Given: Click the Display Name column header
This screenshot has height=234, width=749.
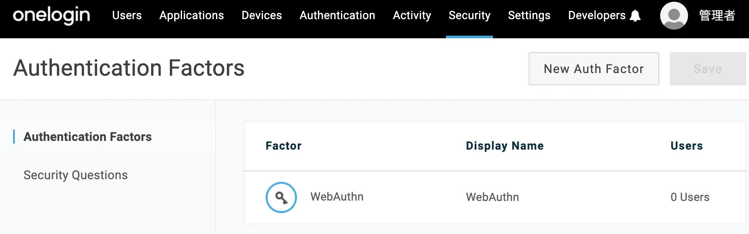Looking at the screenshot, I should (505, 146).
